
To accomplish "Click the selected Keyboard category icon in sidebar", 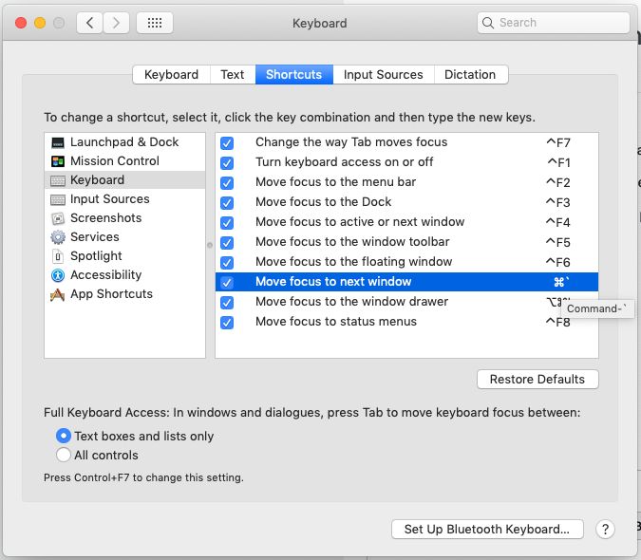I will tap(58, 180).
